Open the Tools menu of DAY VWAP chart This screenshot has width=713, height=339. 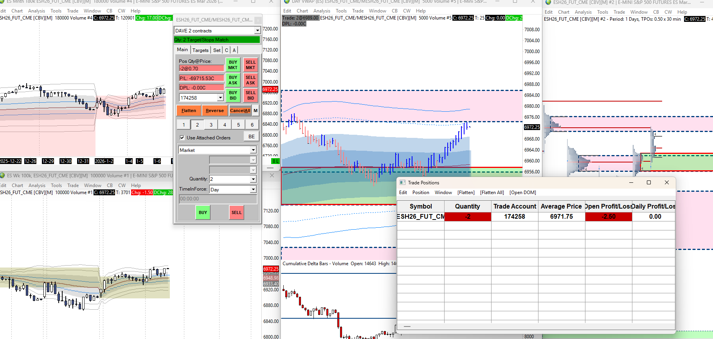pos(341,11)
